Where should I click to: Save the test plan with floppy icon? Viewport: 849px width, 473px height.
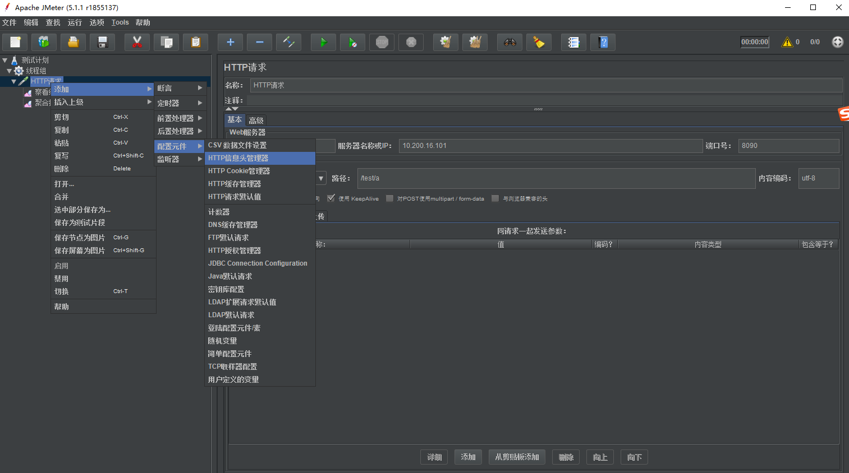click(103, 42)
